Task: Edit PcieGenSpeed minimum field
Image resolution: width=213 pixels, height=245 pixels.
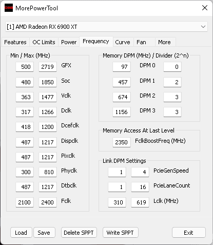Action: [x=117, y=172]
